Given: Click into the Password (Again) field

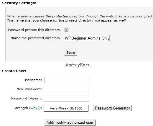Looking at the screenshot, I should [x=66, y=98].
